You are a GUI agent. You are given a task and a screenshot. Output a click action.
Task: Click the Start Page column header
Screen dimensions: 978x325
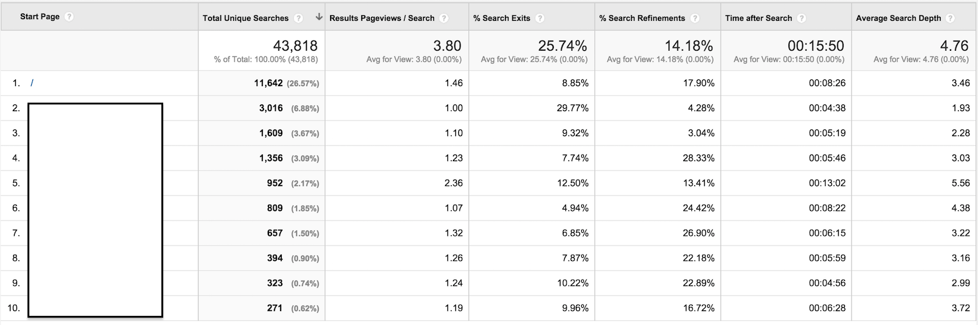[40, 16]
